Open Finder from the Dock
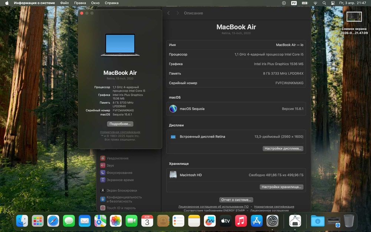This screenshot has width=371, height=232. click(22, 221)
